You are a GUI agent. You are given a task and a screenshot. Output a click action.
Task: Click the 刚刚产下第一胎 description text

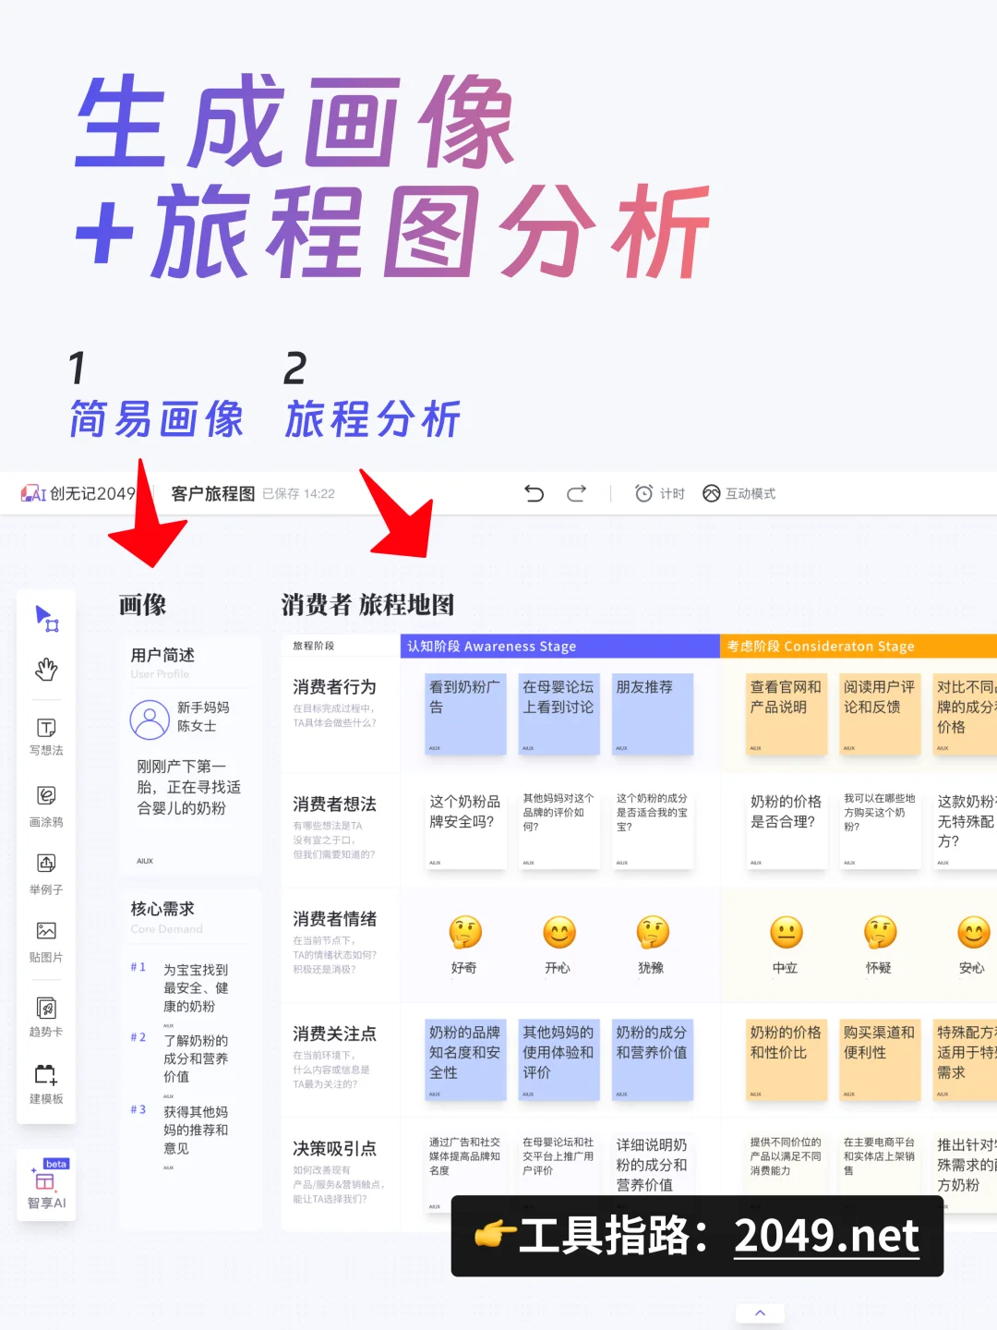coord(189,787)
